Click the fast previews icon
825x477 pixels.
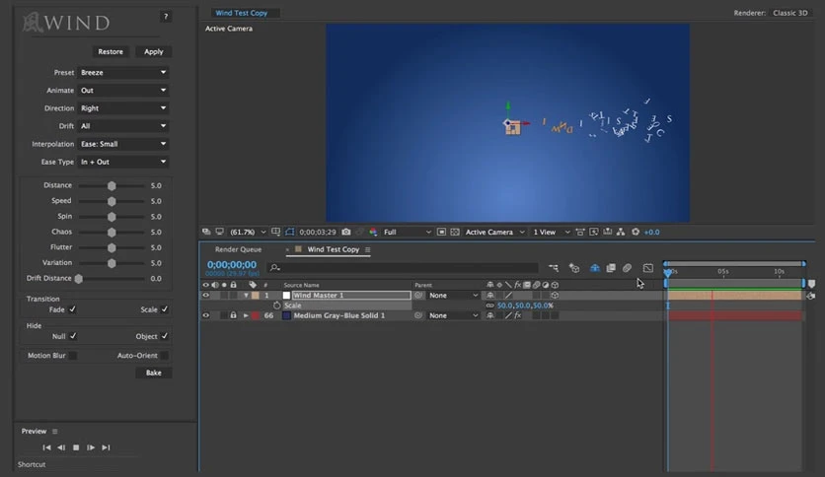pos(593,232)
